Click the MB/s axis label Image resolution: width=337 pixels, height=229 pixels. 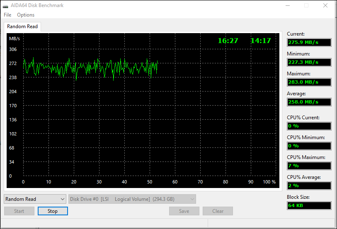pyautogui.click(x=15, y=39)
